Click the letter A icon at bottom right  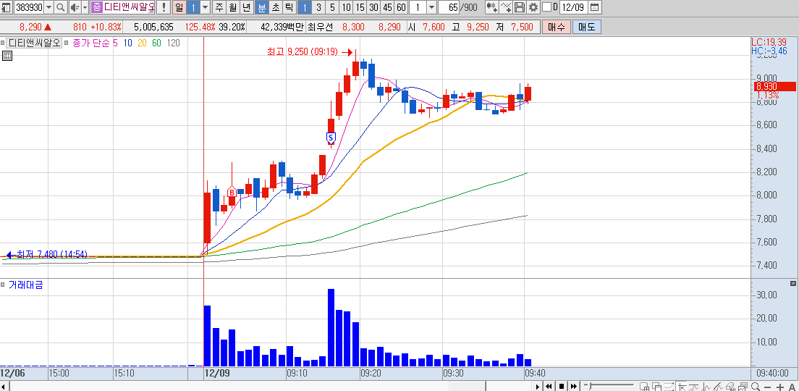pyautogui.click(x=792, y=387)
